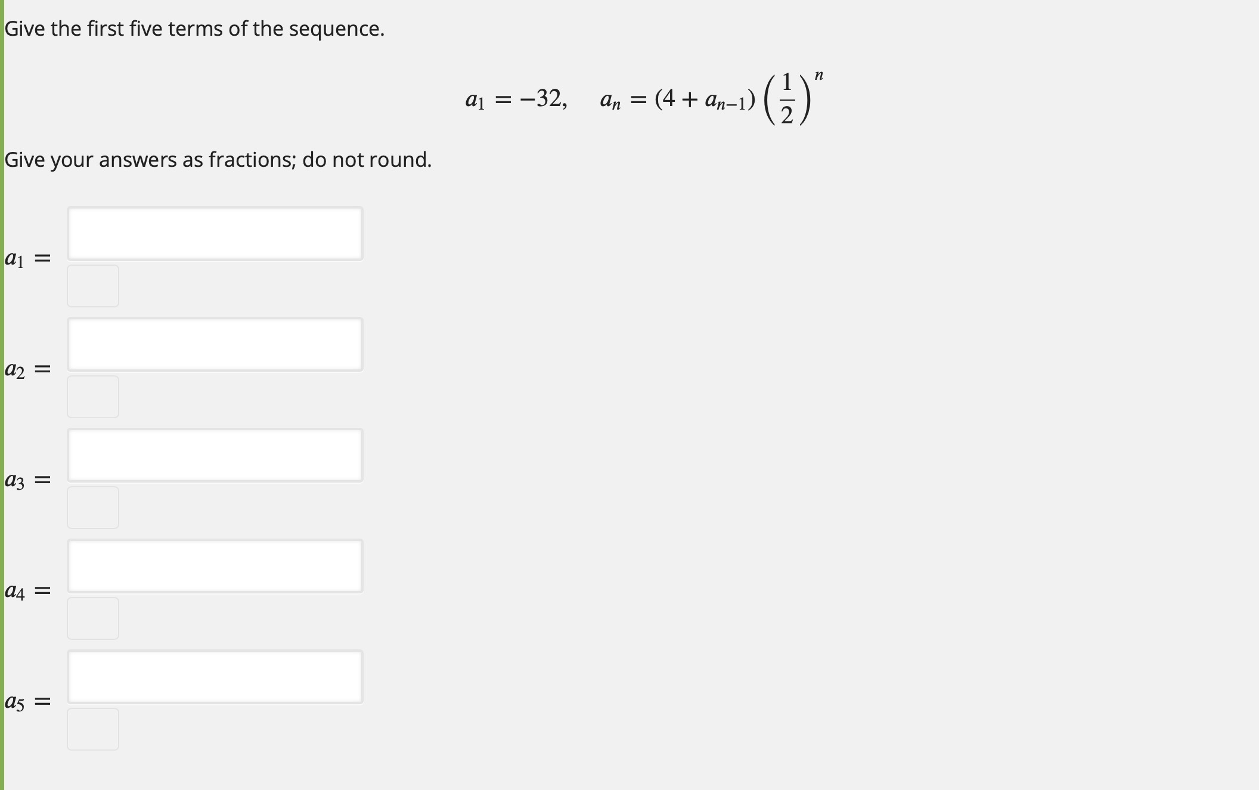Click the a4 answer input field

pos(216,565)
